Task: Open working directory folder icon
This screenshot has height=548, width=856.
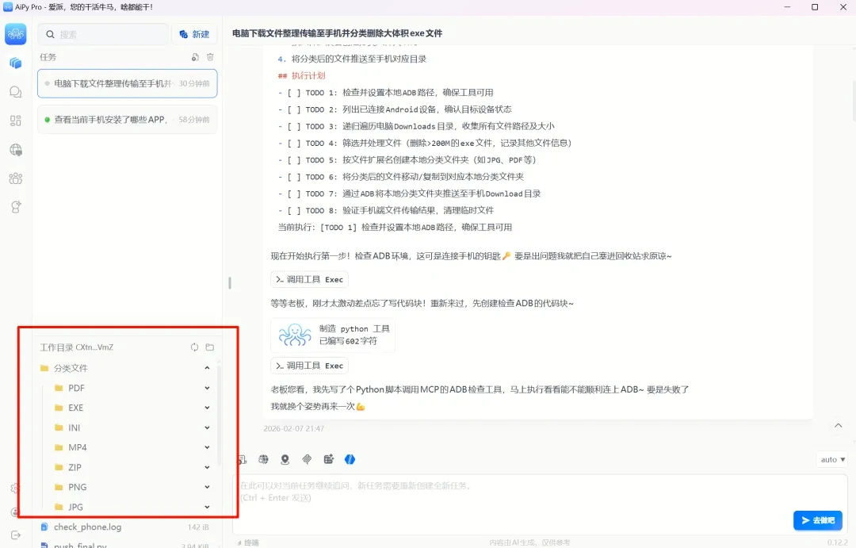Action: pyautogui.click(x=209, y=347)
